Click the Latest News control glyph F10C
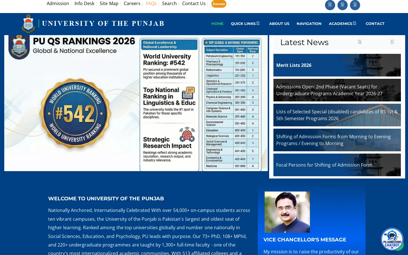 point(392,42)
